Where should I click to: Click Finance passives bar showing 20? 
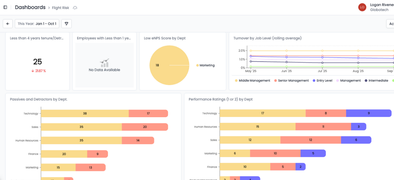64,154
